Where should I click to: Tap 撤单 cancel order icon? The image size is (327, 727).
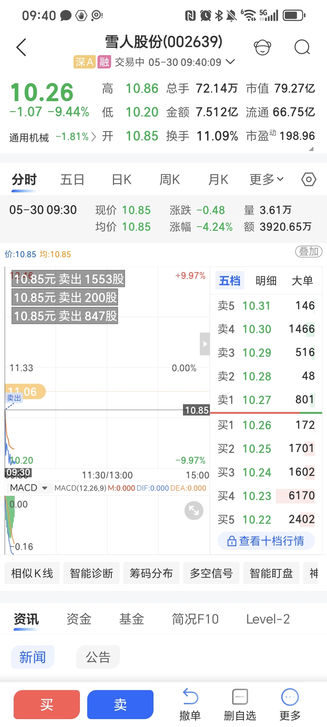[190, 705]
